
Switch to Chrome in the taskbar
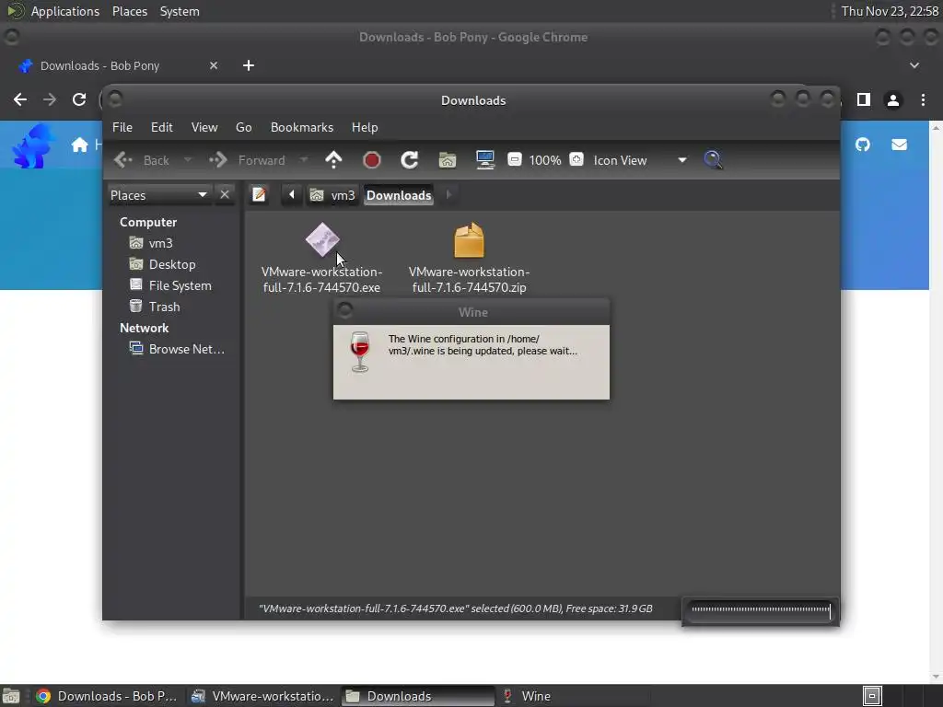point(107,696)
